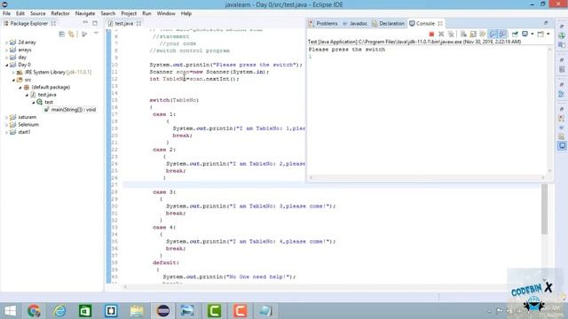Screen dimensions: 568x319
Task: Open Display Selected Console dropdown arrow
Action: [532, 34]
